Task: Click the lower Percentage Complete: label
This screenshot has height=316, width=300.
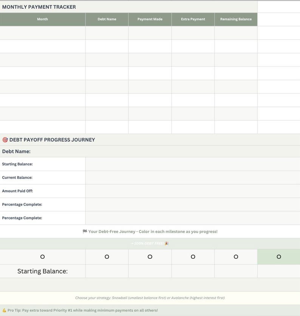Action: pos(22,218)
